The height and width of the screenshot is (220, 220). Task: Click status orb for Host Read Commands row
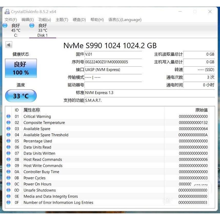(x=8, y=159)
